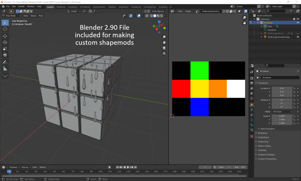Open the File menu
The height and width of the screenshot is (181, 301).
pos(8,7)
